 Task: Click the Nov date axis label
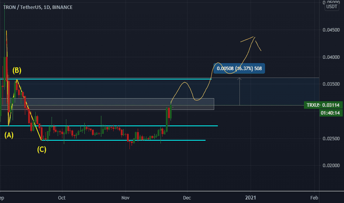[125, 198]
